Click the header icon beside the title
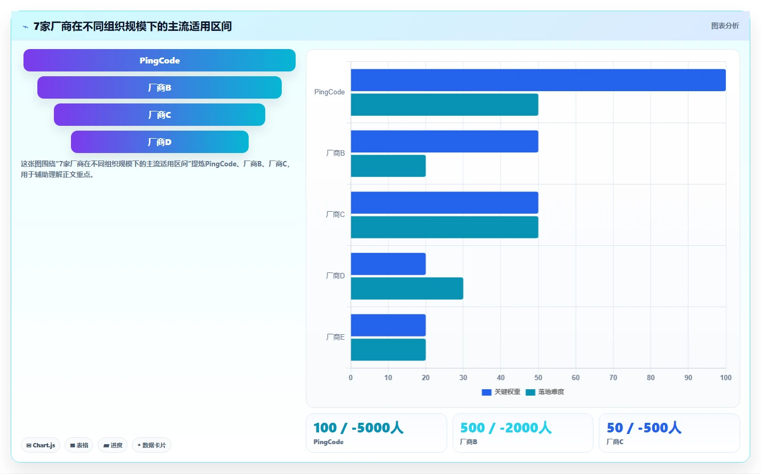The image size is (761, 474). [25, 27]
